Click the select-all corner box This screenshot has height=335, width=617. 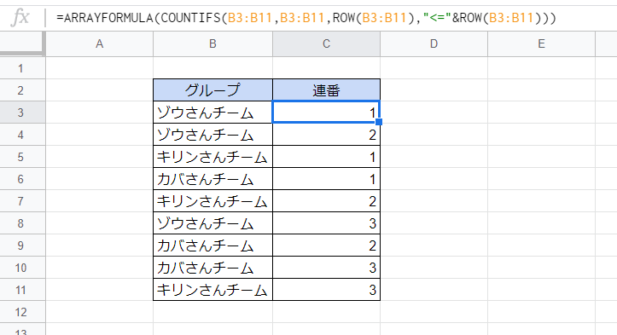click(23, 43)
